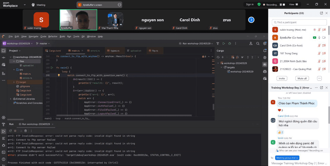Pop out the Participants panel
Viewport: 330px width, 166px height.
coord(321,13)
